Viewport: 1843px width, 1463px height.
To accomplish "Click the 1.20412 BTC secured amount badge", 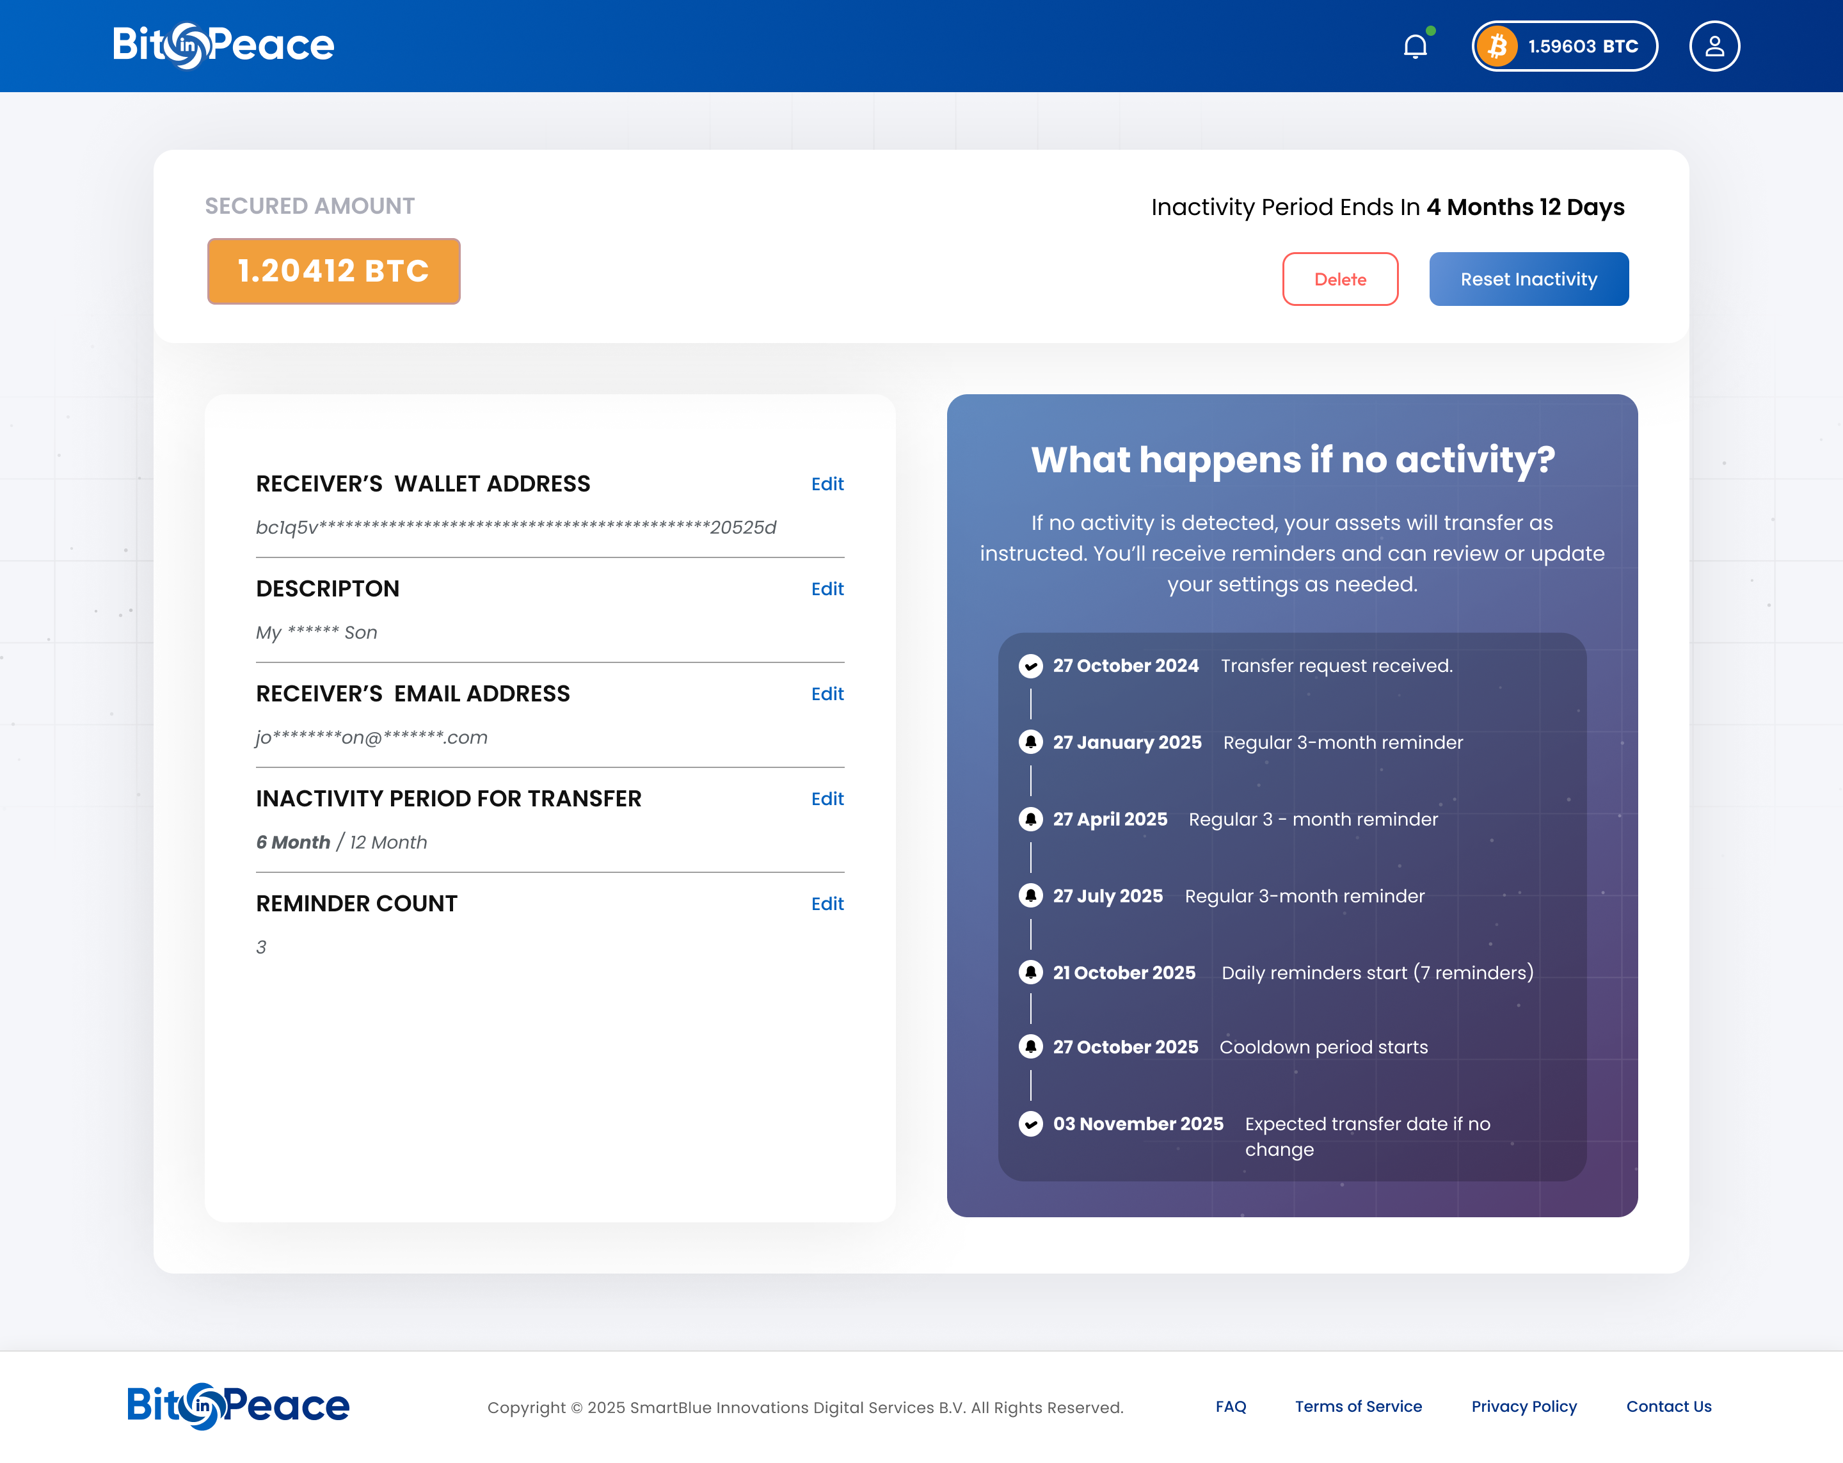I will (x=333, y=271).
